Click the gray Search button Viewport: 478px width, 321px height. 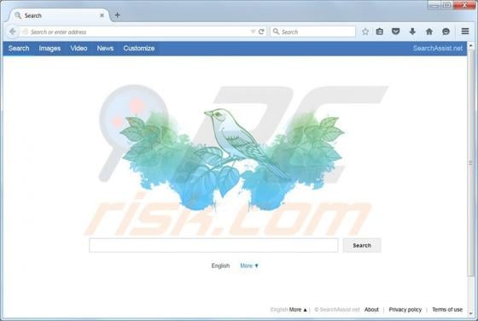(362, 245)
